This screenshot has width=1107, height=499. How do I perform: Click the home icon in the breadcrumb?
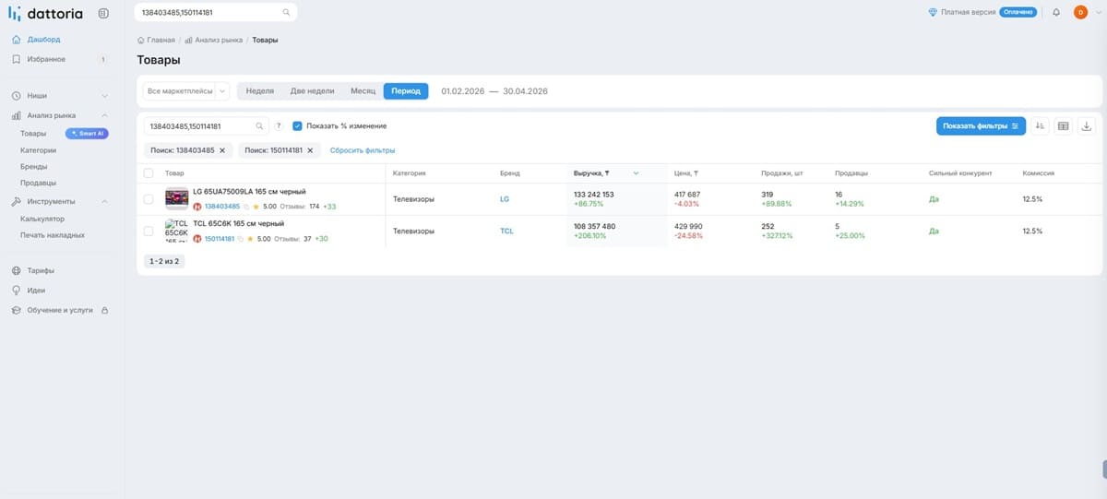tap(140, 40)
